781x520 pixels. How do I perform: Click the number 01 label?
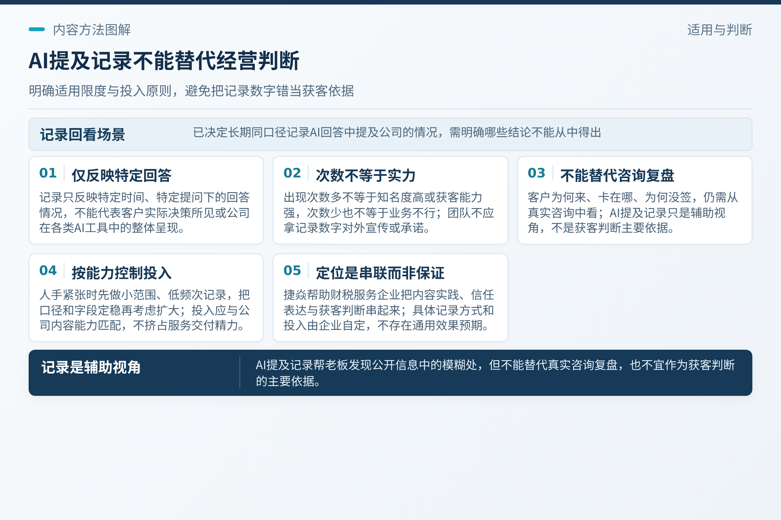[48, 173]
